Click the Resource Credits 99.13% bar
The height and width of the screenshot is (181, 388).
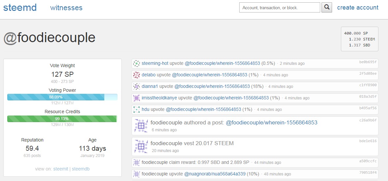pyautogui.click(x=62, y=118)
